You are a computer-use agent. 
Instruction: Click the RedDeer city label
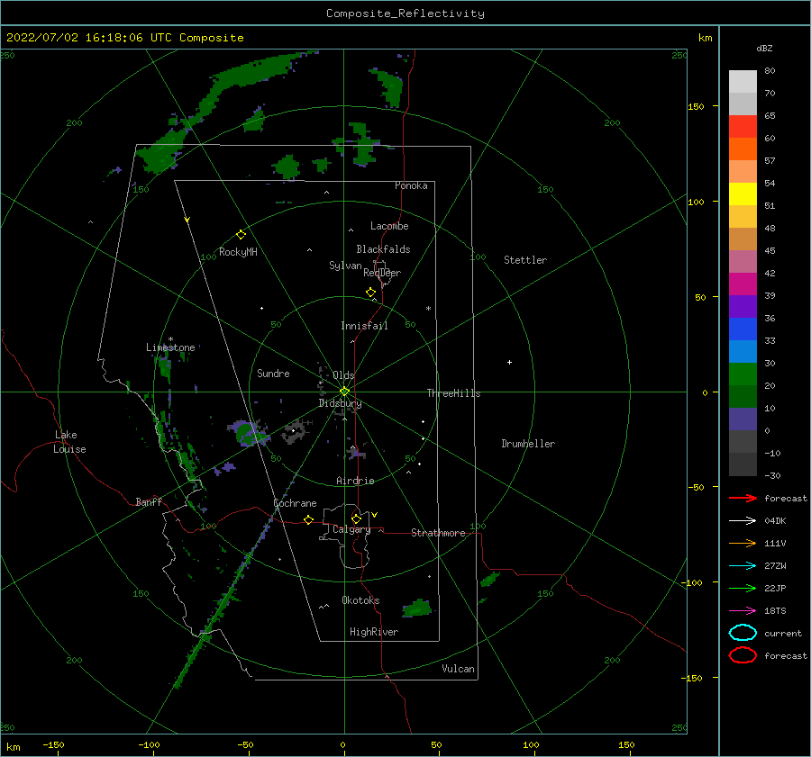[x=382, y=273]
